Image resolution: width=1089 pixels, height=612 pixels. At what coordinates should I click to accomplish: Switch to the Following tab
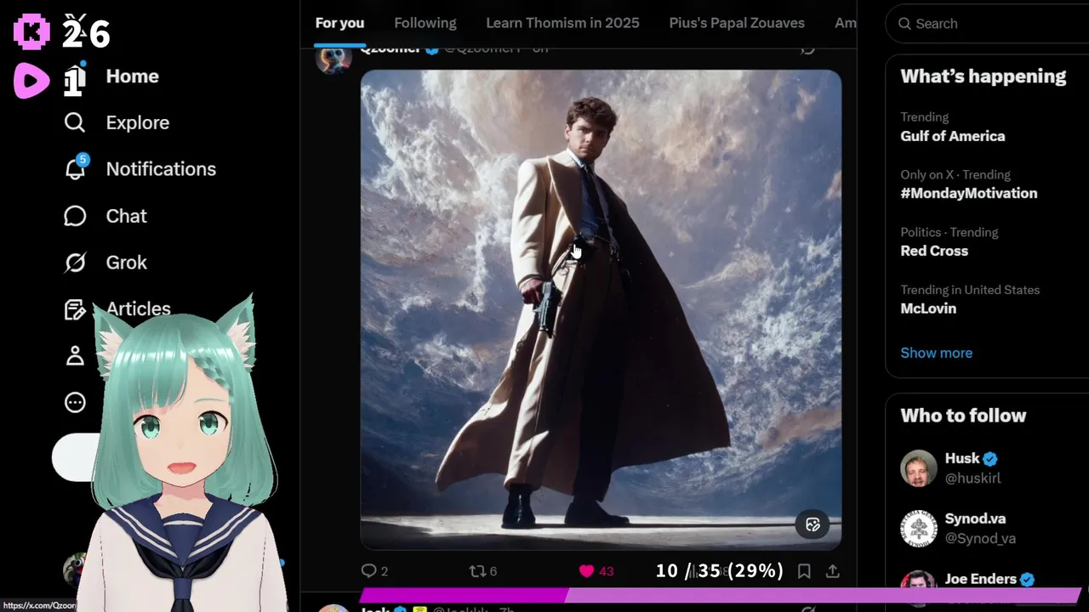click(x=425, y=23)
